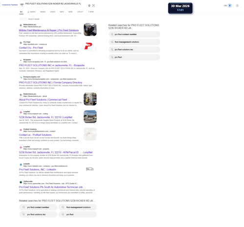Click the Profleet Solutions favicon
The width and height of the screenshot is (244, 227).
[x=20, y=130]
